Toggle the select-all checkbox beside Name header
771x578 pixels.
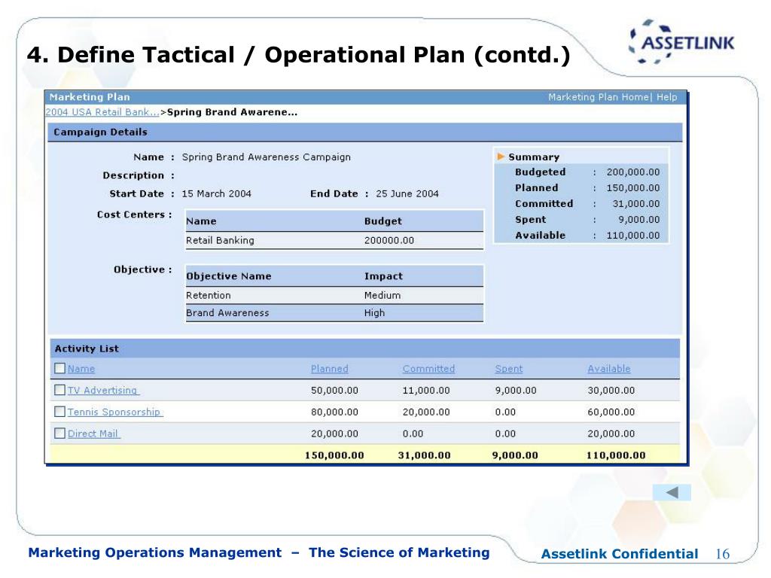pyautogui.click(x=59, y=368)
